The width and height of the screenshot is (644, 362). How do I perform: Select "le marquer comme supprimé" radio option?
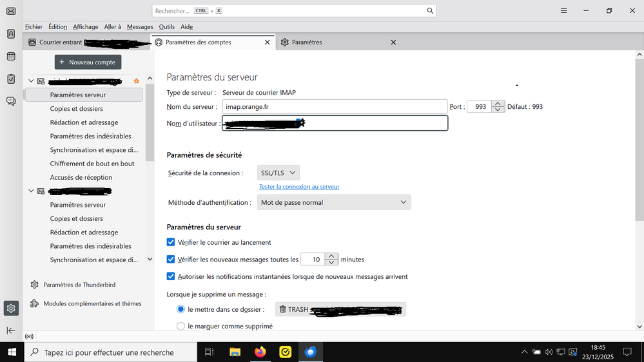pyautogui.click(x=181, y=326)
